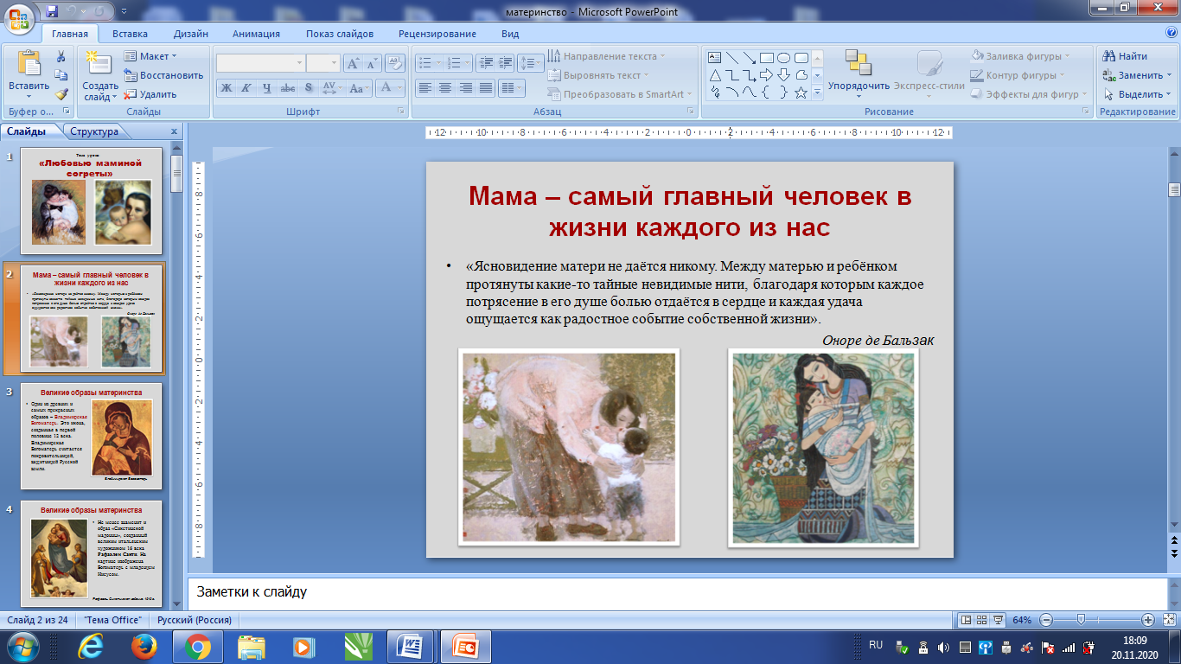Select slide 3 thumbnail with icon
Viewport: 1181px width, 664px height.
[91, 437]
